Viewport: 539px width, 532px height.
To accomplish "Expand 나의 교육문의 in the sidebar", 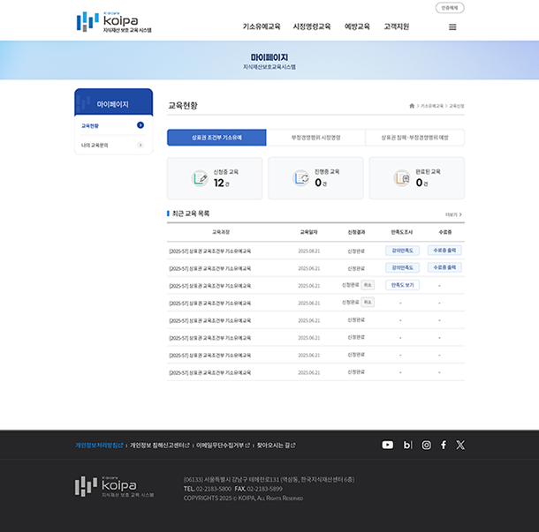I will coord(113,145).
